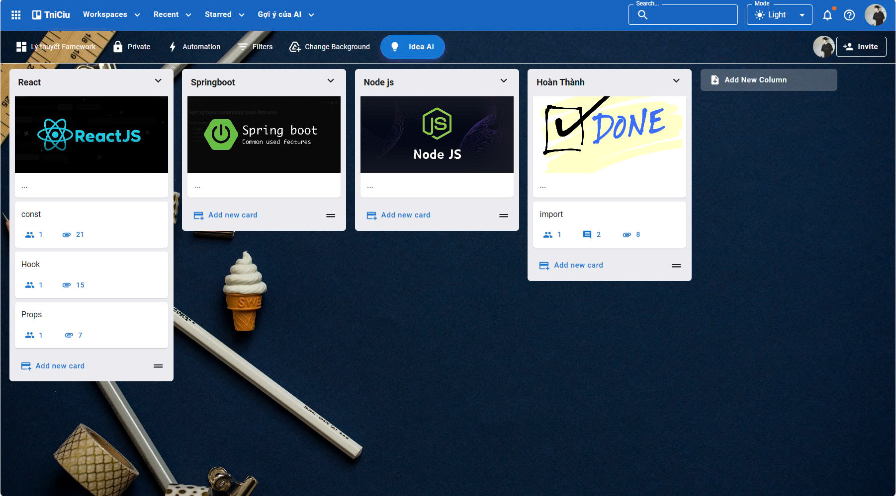The height and width of the screenshot is (496, 896).
Task: Open the Node JS cover image card
Action: (437, 147)
